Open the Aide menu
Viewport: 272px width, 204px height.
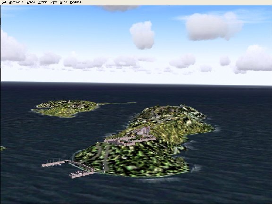pyautogui.click(x=63, y=2)
